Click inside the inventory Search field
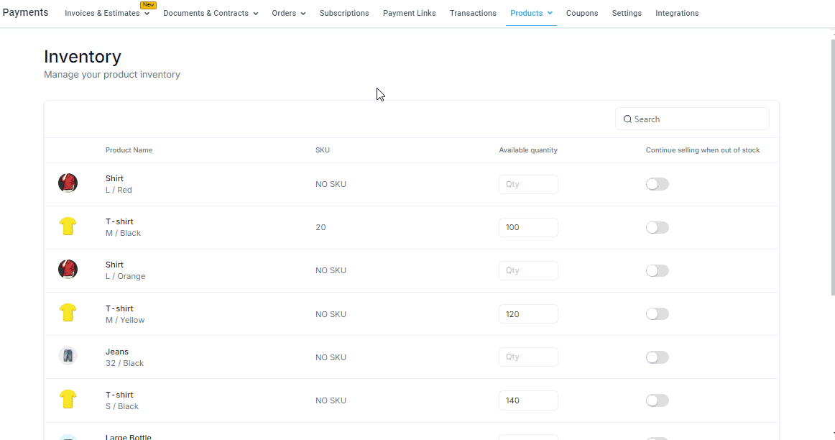 (692, 119)
